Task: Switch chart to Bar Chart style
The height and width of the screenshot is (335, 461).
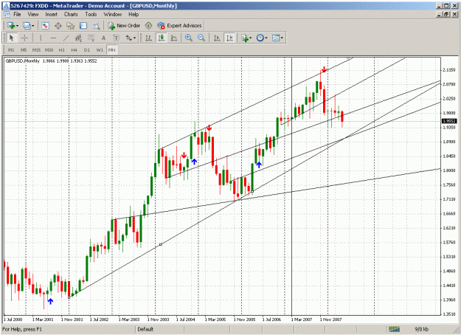Action: point(149,38)
